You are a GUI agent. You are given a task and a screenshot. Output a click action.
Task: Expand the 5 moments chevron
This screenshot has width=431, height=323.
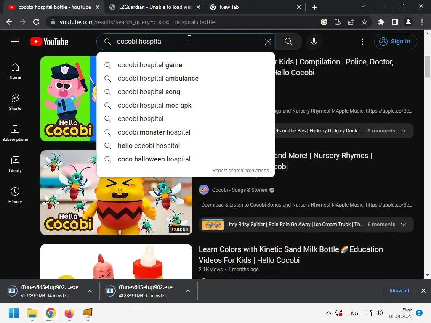[404, 131]
